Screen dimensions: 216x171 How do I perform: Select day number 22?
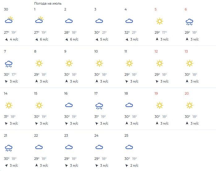pyautogui.click(x=36, y=135)
